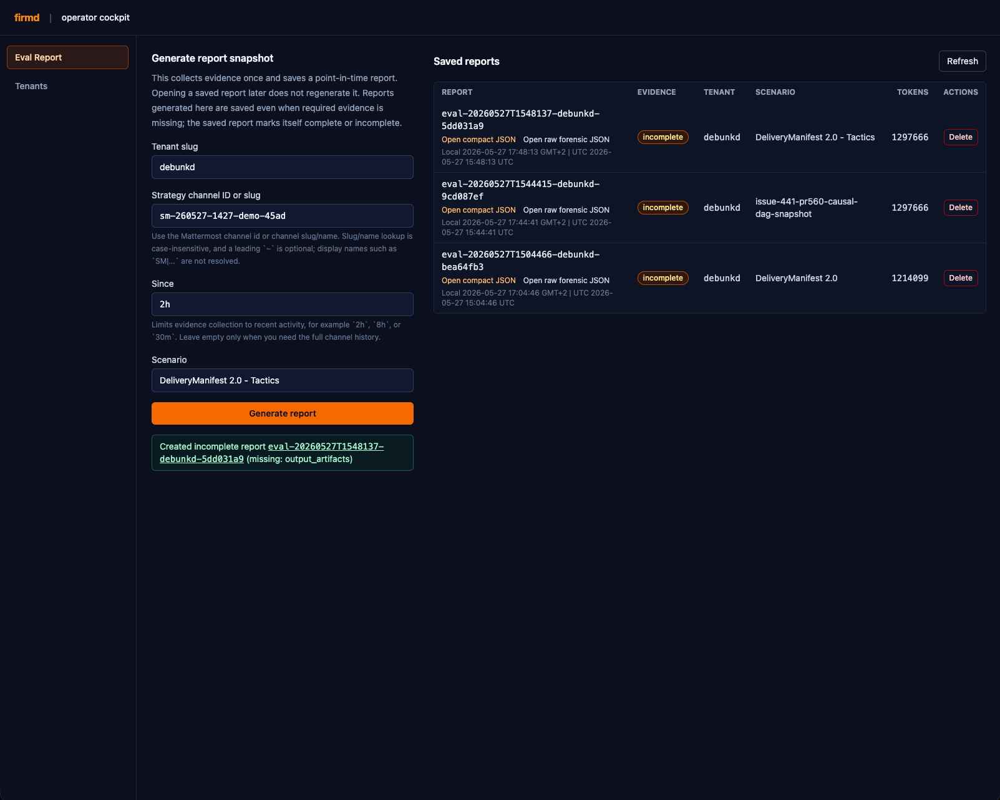This screenshot has height=800, width=1000.
Task: Click the Saved reports heading
Action: [x=467, y=61]
